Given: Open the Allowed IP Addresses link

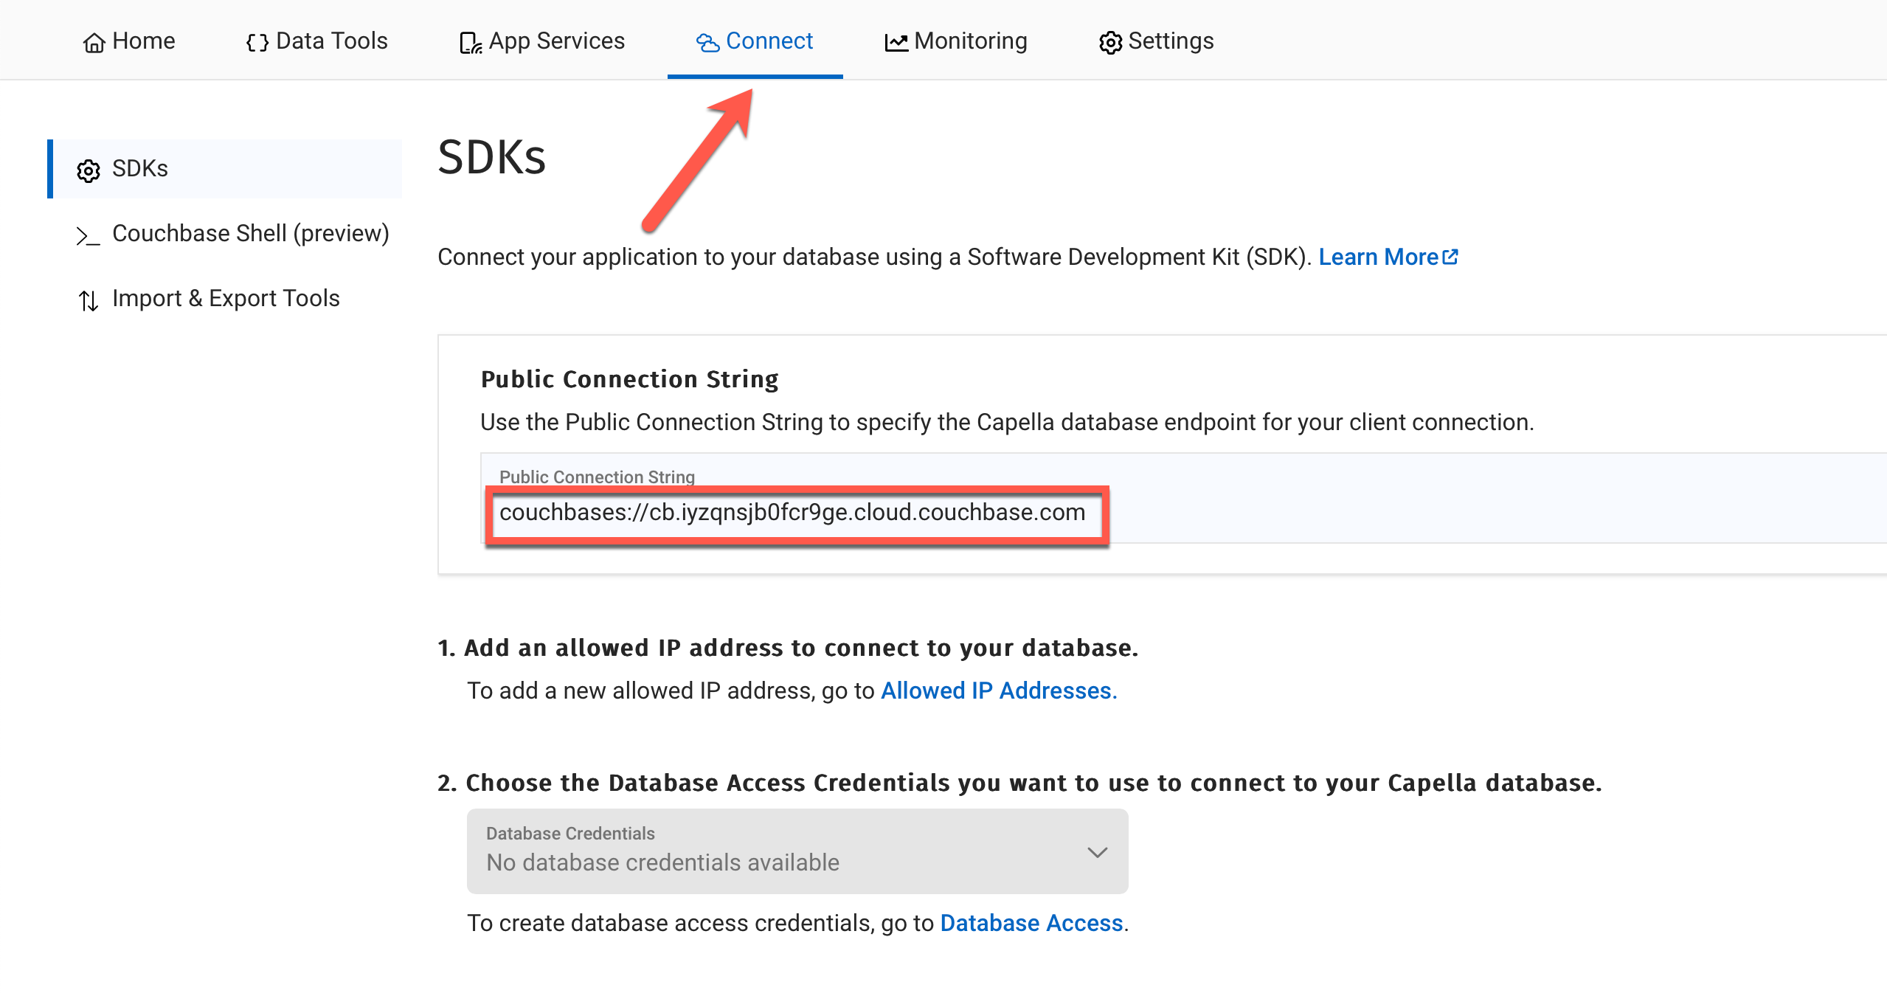Looking at the screenshot, I should [999, 691].
